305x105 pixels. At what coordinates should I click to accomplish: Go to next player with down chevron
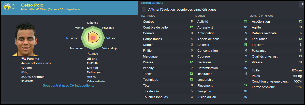[x=13, y=8]
